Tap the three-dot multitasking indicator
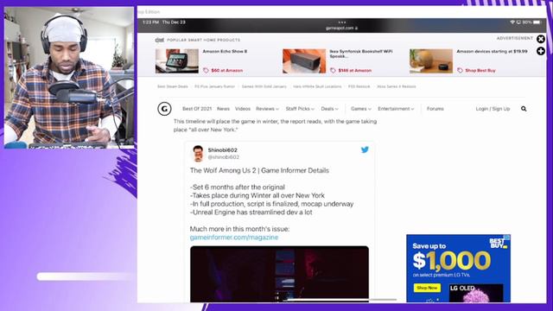 (342, 22)
